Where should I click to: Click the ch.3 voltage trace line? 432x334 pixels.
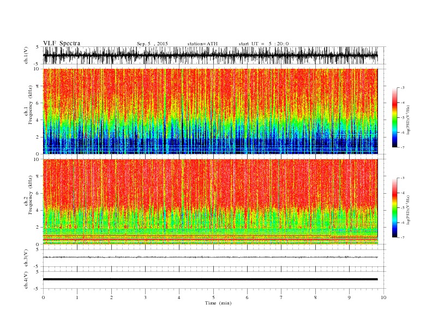pos(210,257)
